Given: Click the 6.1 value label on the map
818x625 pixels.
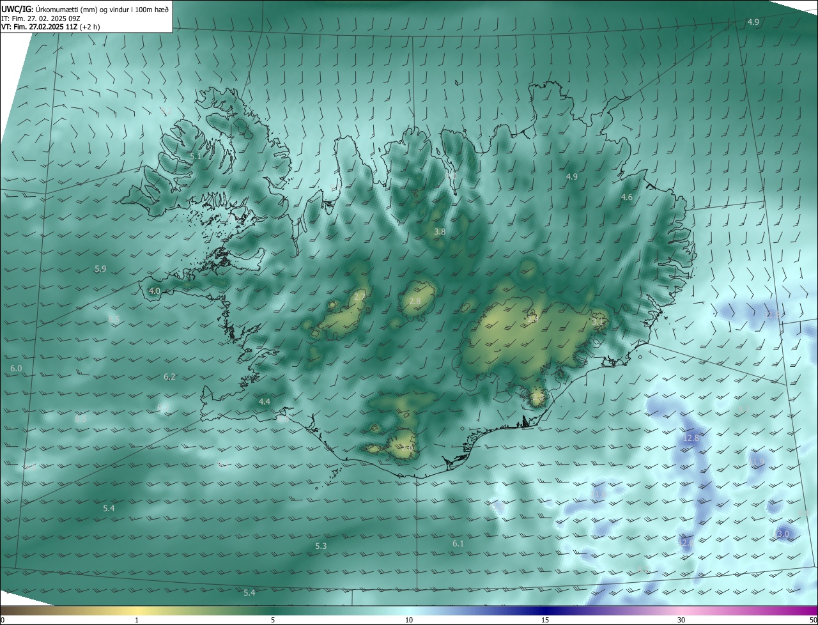Looking at the screenshot, I should pyautogui.click(x=458, y=544).
